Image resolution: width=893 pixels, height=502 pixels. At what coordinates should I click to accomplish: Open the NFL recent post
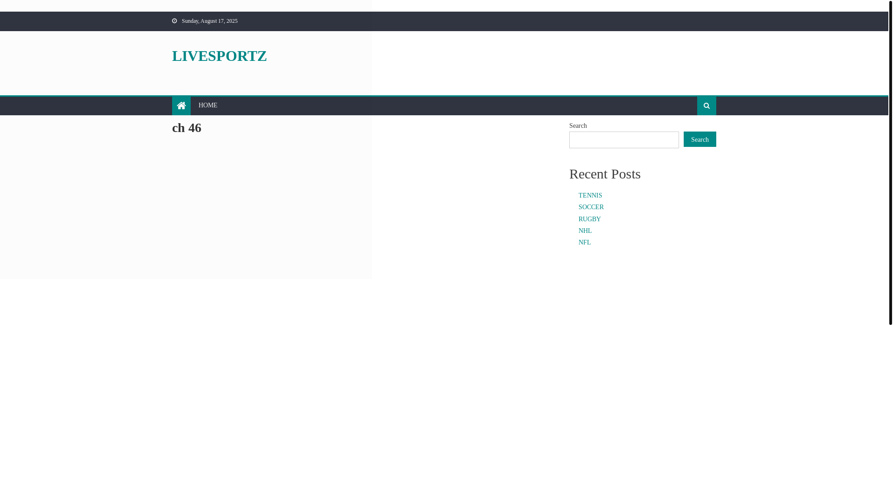[x=585, y=243]
